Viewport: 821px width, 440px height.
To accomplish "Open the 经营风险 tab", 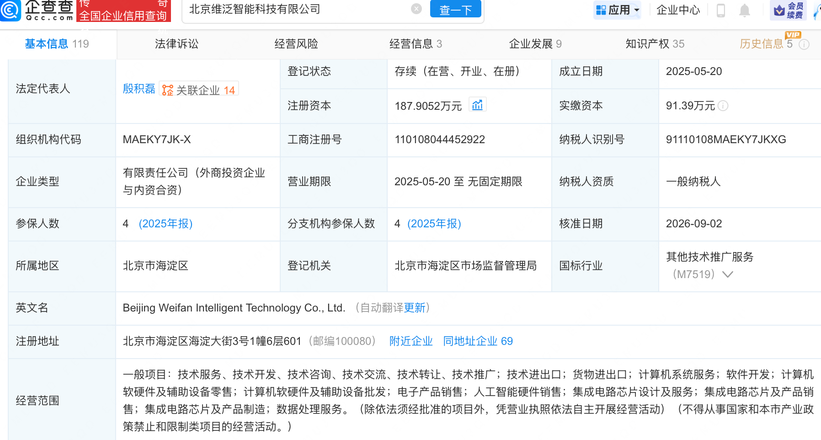I will (x=296, y=44).
